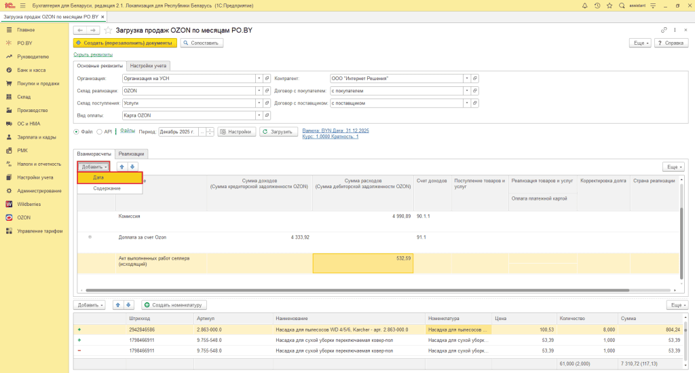Open the Валюта: BYN Дата link
Viewport: 695px width, 373px height.
335,131
